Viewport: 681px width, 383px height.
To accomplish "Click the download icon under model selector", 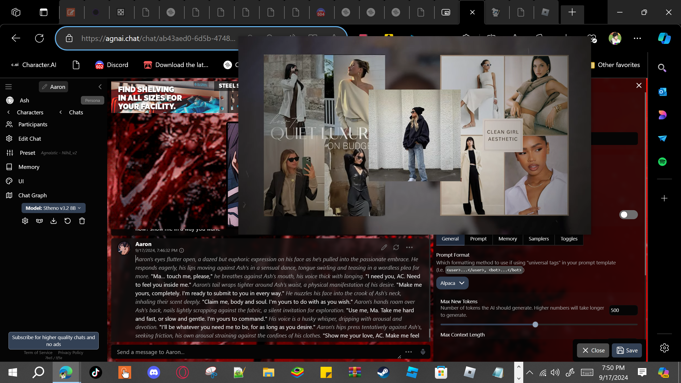I will click(x=53, y=221).
